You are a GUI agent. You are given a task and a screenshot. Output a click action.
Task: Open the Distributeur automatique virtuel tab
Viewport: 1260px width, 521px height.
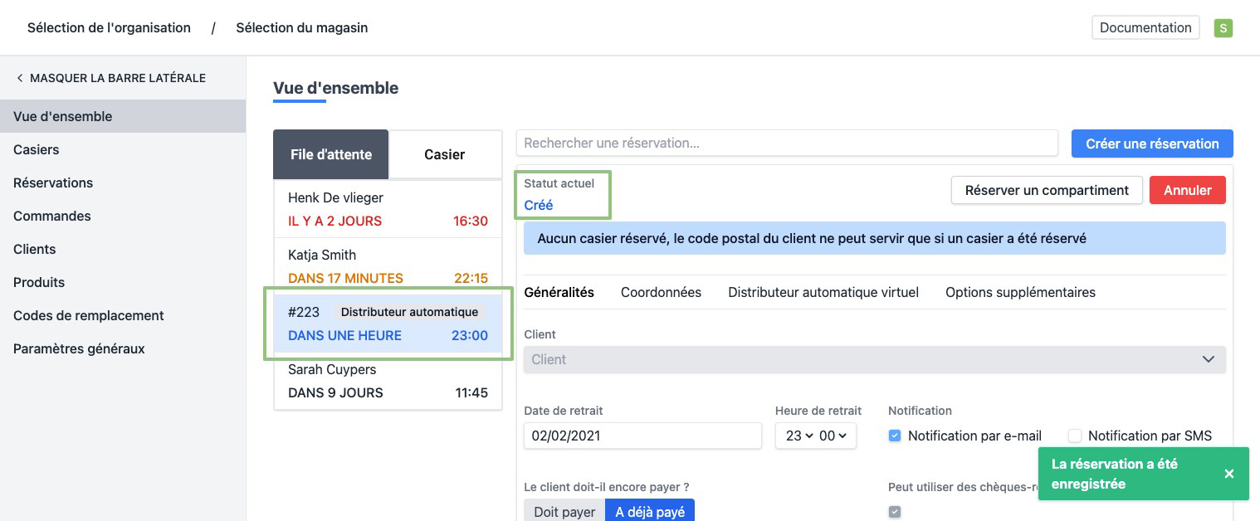click(823, 292)
